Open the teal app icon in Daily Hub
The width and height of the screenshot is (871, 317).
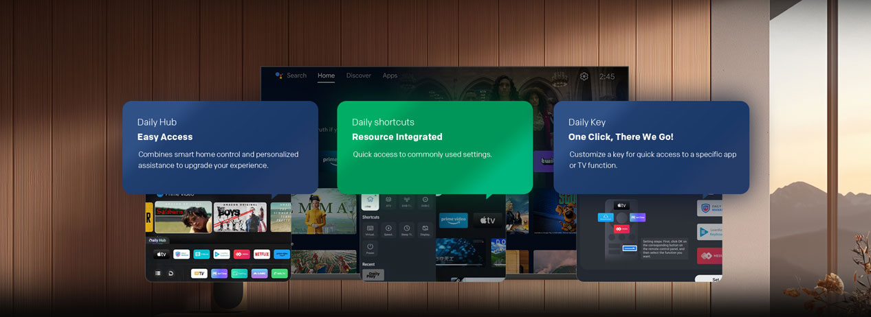coord(201,254)
